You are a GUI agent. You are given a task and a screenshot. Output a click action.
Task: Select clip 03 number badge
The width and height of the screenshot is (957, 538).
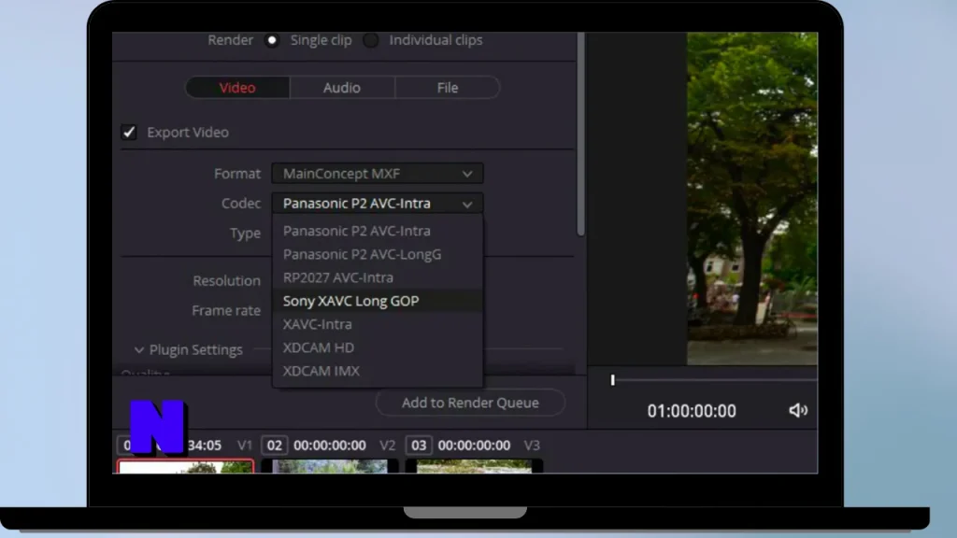tap(419, 446)
